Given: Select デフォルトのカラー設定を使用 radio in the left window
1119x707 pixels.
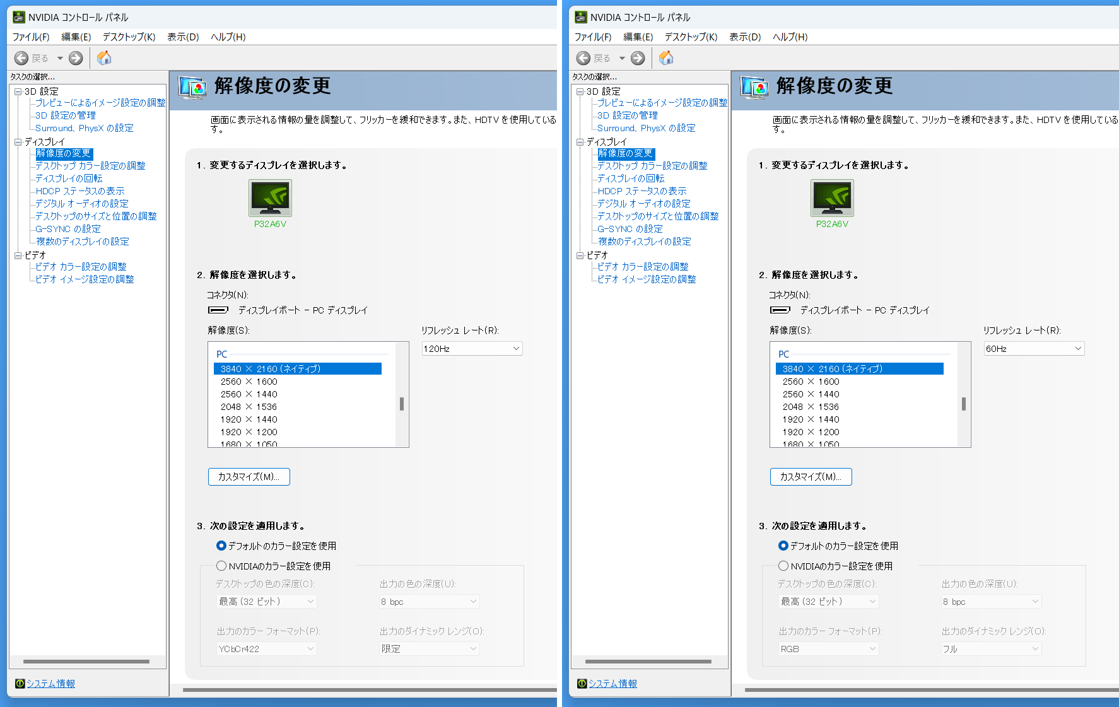Looking at the screenshot, I should (221, 546).
